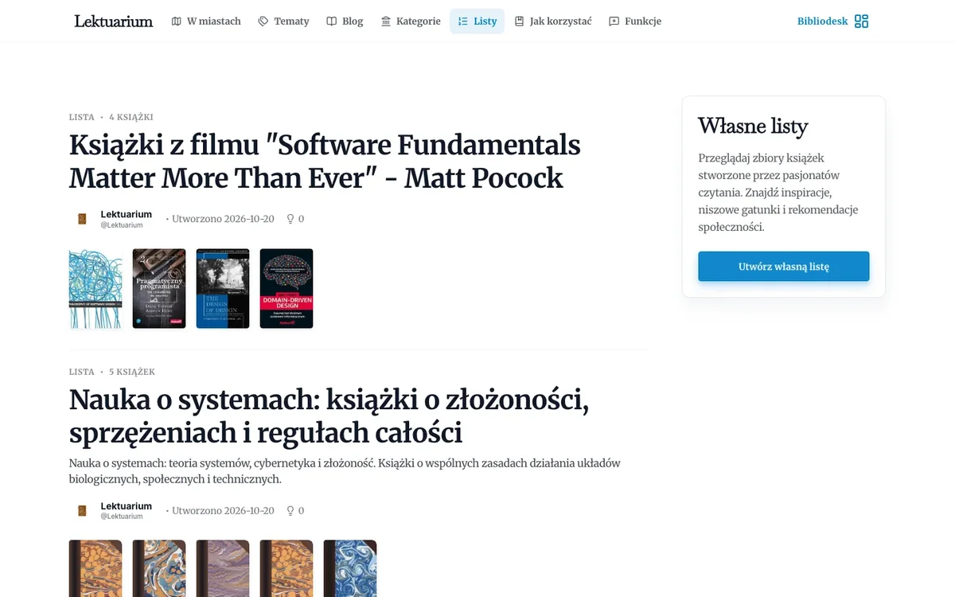Click Lektuarium avatar under Software Fundamentals list

[x=82, y=219]
